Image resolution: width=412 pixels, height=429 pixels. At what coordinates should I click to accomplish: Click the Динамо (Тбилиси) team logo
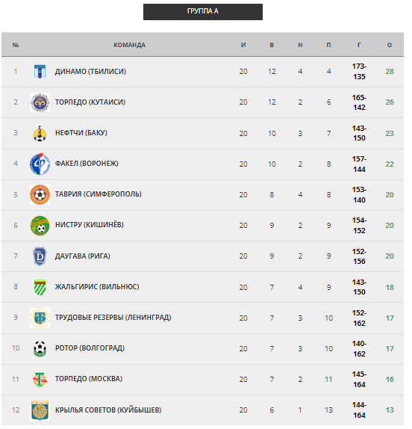click(x=40, y=72)
